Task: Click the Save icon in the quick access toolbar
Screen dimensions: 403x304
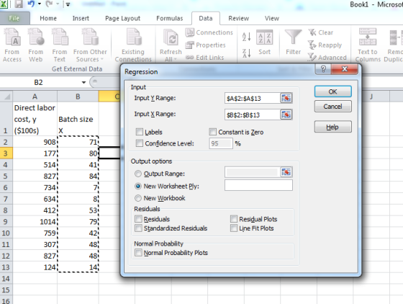Action: tap(19, 4)
